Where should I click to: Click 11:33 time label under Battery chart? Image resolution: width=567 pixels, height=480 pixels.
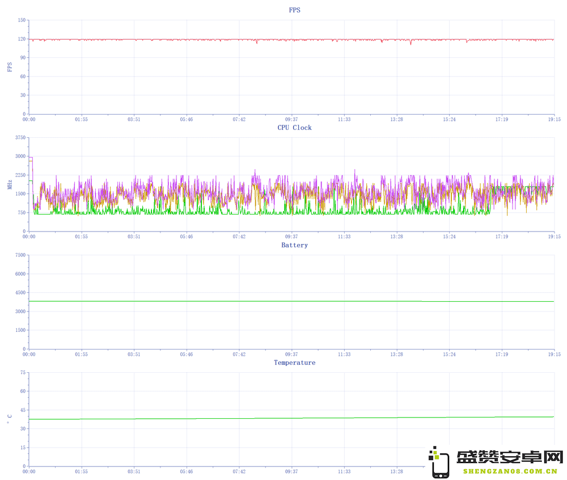tap(344, 355)
